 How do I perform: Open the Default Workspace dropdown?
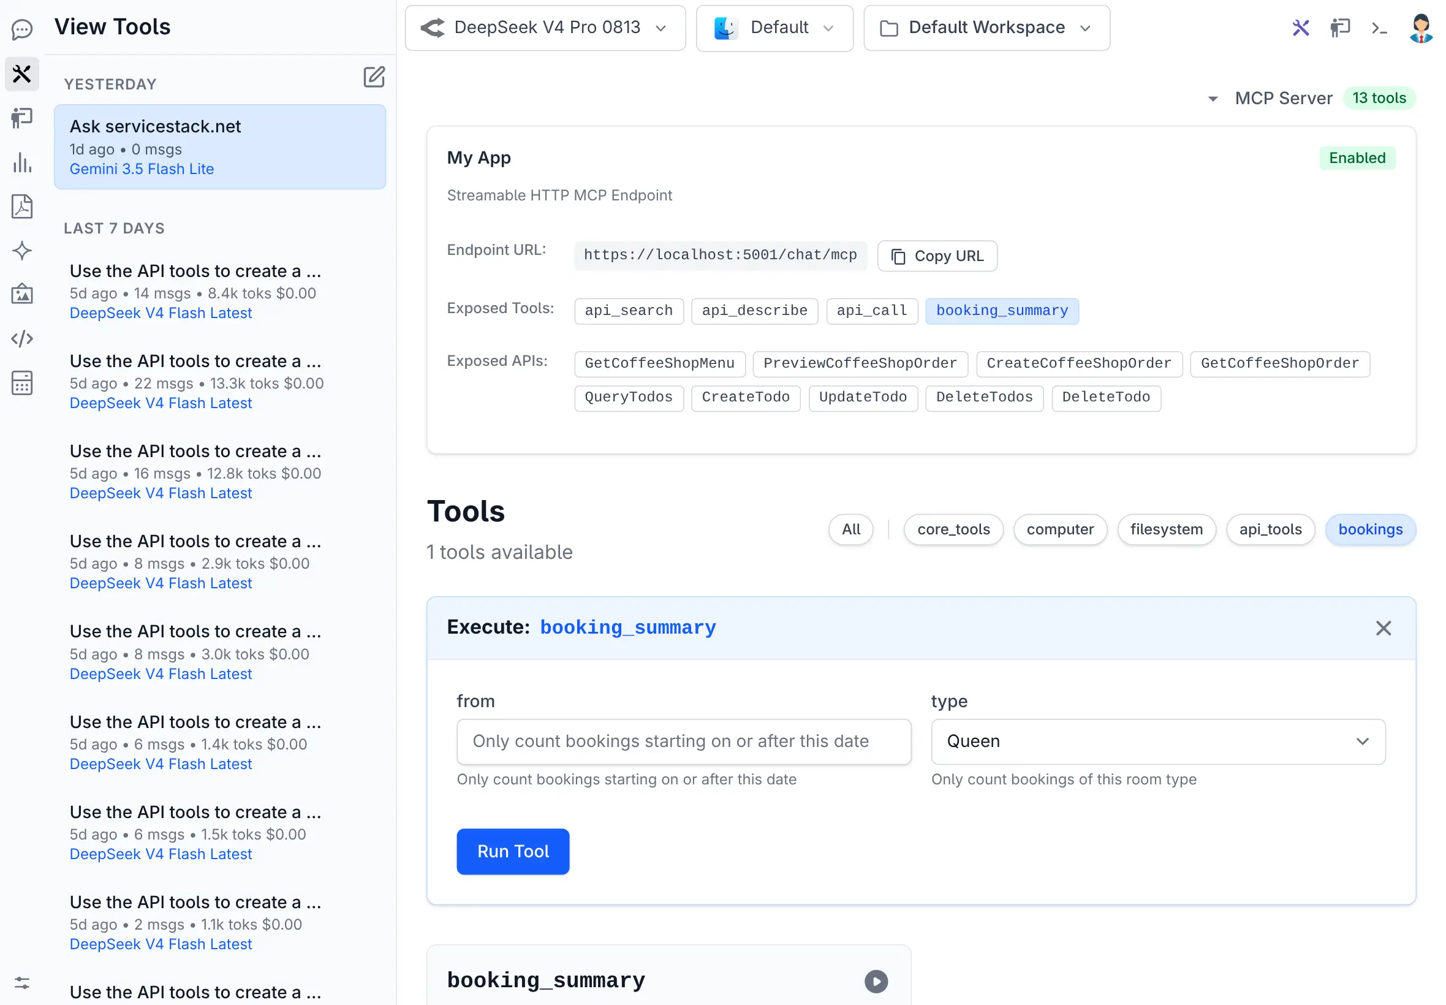coord(986,28)
